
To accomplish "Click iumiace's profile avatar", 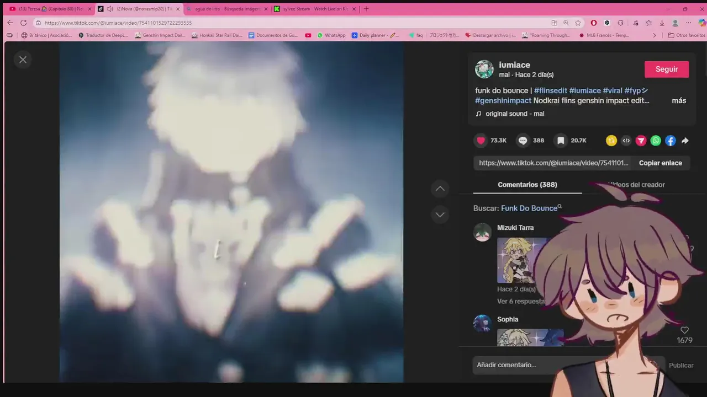I will click(x=484, y=69).
